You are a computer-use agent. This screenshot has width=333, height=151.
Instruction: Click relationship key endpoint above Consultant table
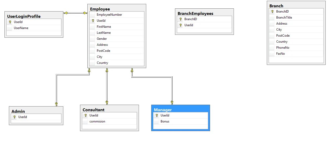(107, 102)
